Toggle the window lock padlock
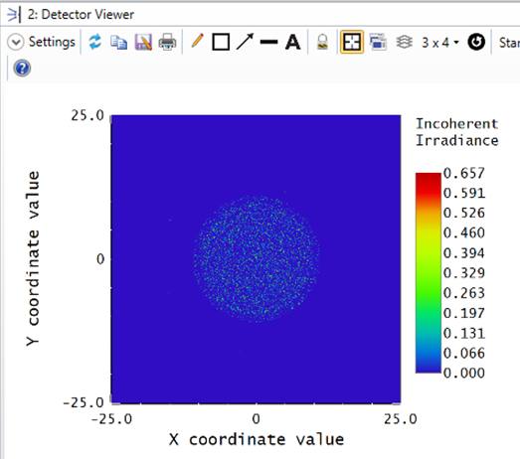Image resolution: width=520 pixels, height=459 pixels. pos(322,42)
